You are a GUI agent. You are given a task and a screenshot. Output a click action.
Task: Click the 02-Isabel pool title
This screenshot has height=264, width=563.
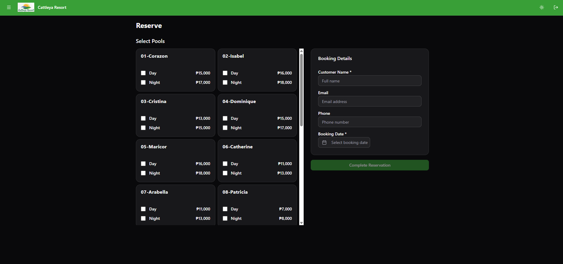click(x=233, y=56)
